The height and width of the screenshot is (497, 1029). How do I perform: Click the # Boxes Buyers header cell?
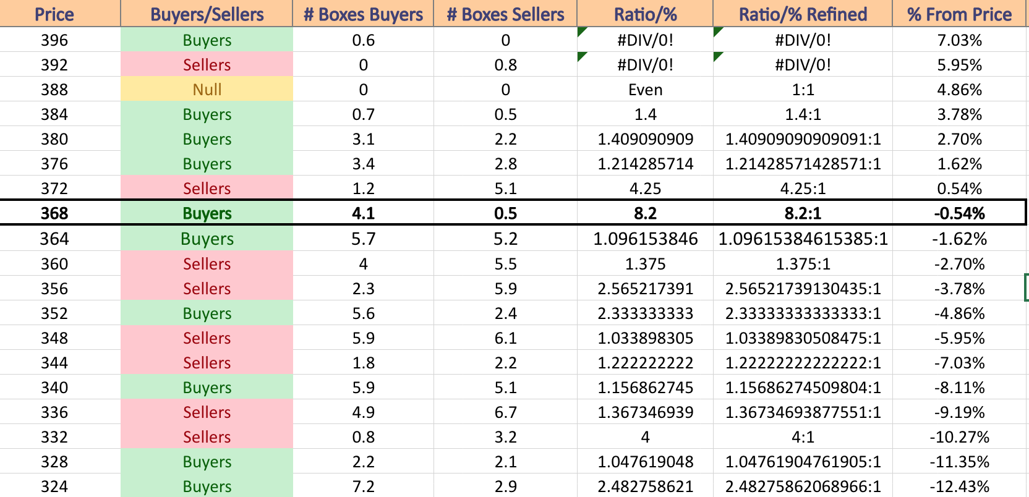363,14
